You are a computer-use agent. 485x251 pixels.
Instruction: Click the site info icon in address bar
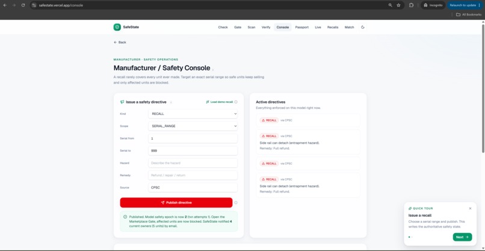pos(34,5)
